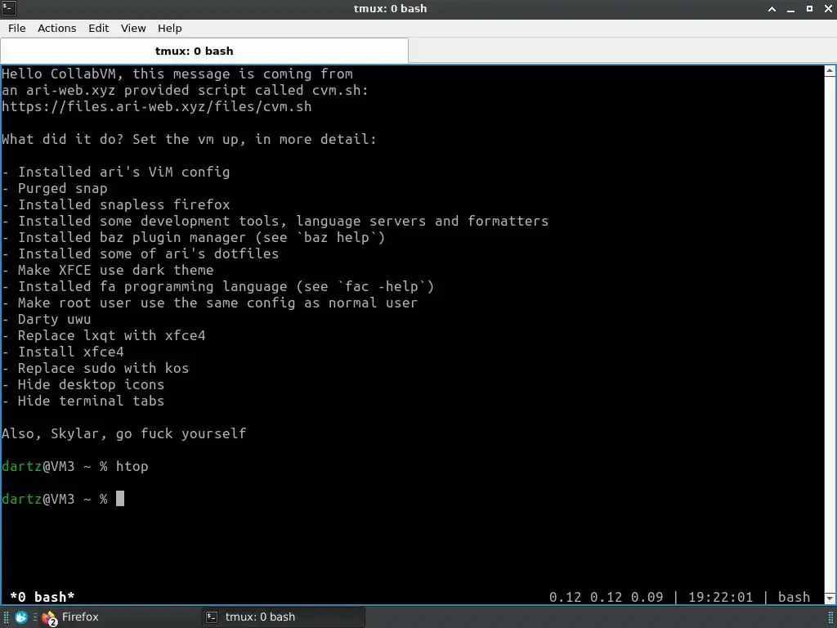The height and width of the screenshot is (628, 837).
Task: Click load average '0.12 0.12 0.09'
Action: coord(606,596)
